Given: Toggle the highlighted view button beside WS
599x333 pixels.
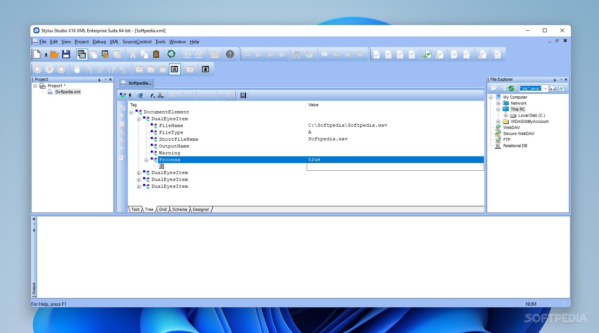Looking at the screenshot, I should tap(231, 95).
